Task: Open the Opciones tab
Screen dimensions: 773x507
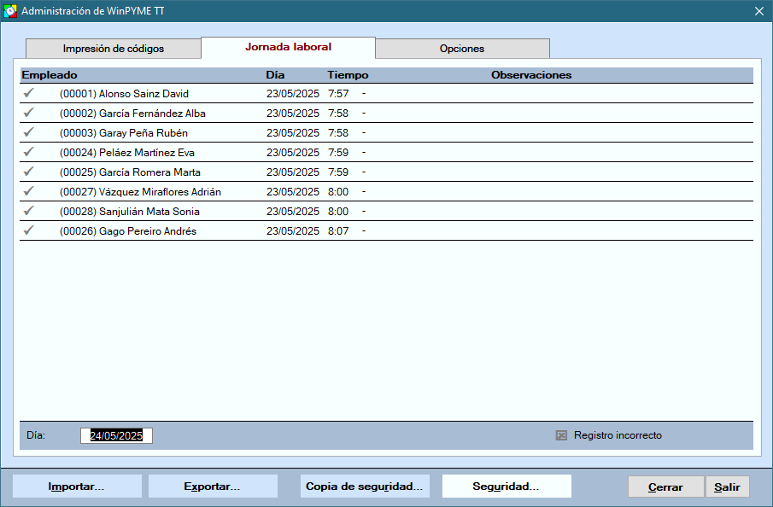Action: pyautogui.click(x=462, y=49)
